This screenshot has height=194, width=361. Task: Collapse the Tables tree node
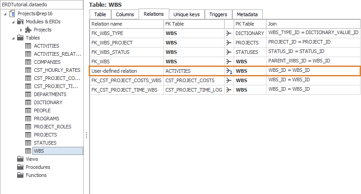click(x=12, y=38)
